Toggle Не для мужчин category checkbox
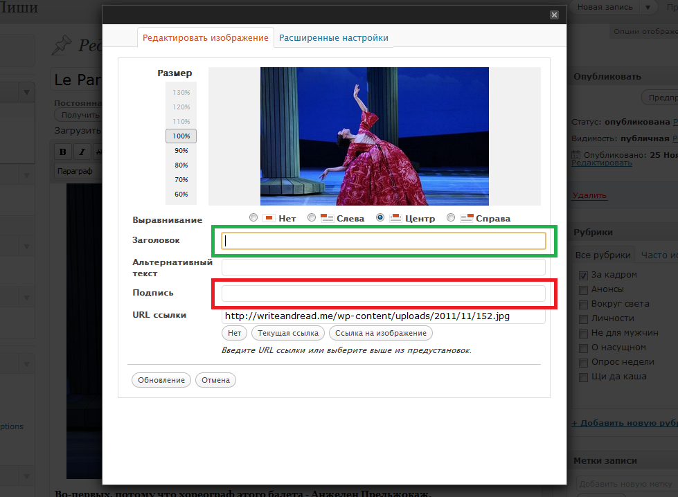678x497 pixels. click(x=583, y=334)
